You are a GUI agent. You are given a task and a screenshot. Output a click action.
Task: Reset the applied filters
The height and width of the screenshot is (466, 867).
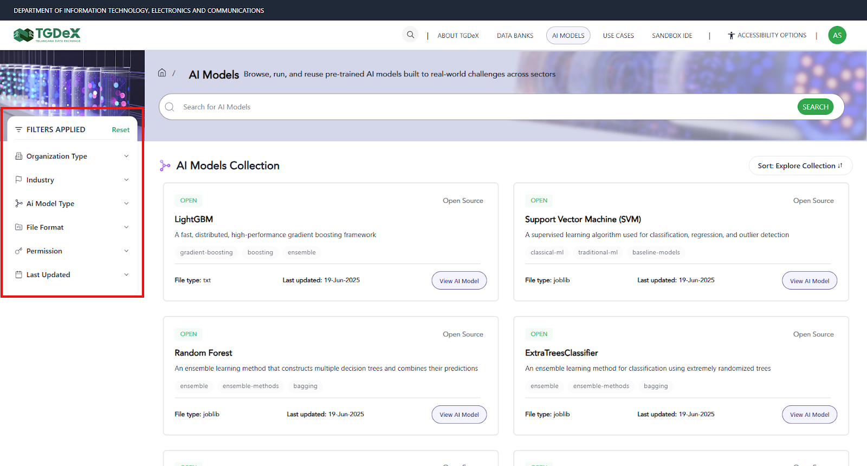(120, 130)
